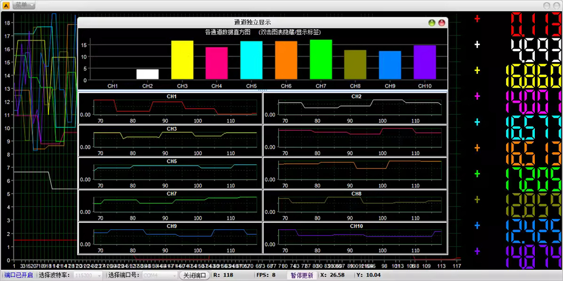Click the cyan plus channel marker
Viewport: 563px width, 281px height.
pyautogui.click(x=477, y=122)
